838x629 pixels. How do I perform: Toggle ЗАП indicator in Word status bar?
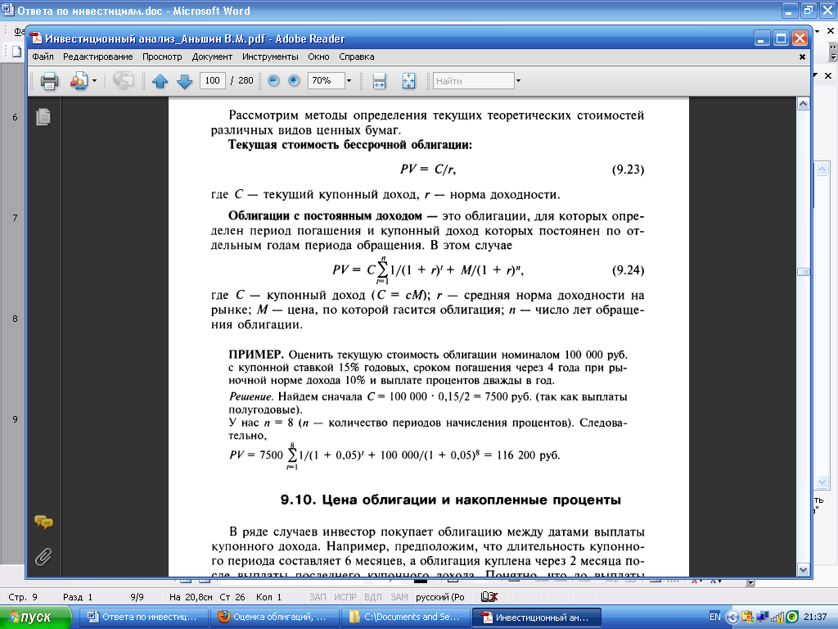318,597
